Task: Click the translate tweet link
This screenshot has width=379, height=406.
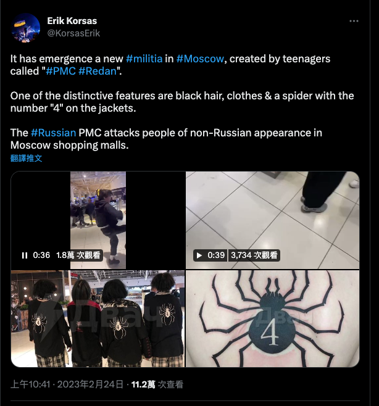Action: click(26, 158)
